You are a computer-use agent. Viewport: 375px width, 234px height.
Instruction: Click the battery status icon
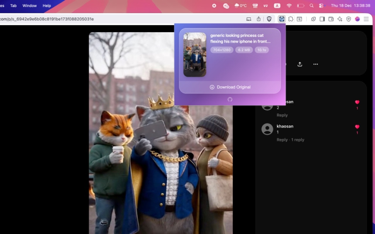[x=301, y=6]
